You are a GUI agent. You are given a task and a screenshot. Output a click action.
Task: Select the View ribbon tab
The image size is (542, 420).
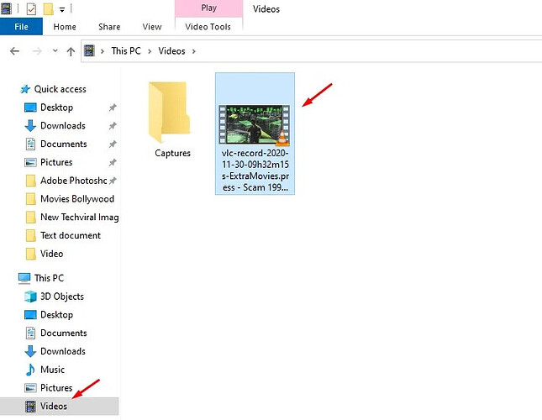pos(152,27)
